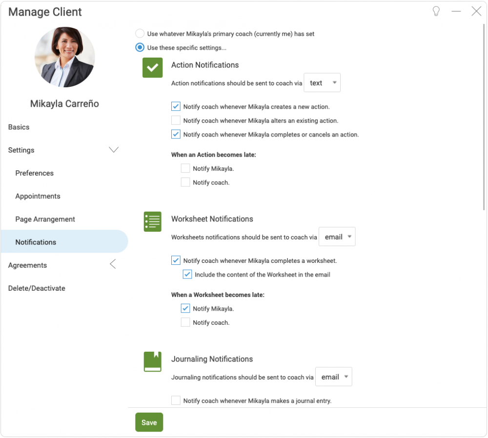Select the use primary coach settings radio
The image size is (488, 438).
(x=140, y=34)
